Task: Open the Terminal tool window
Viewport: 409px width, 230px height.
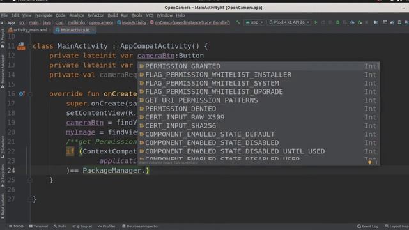Action: pyautogui.click(x=38, y=226)
